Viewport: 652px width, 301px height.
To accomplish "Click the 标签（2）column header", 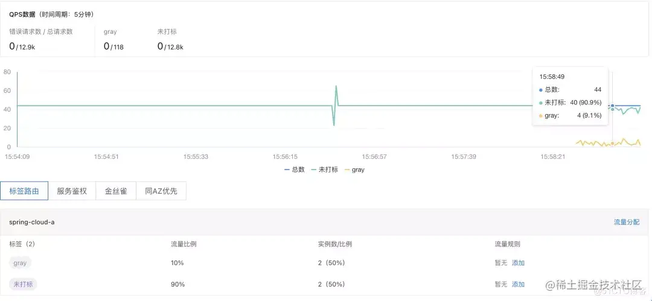I will point(22,244).
